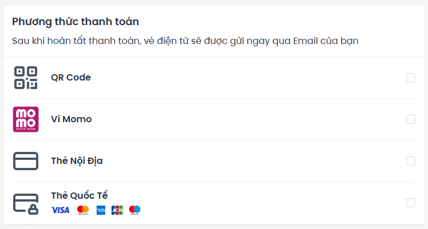The width and height of the screenshot is (428, 229).
Task: Click the domestic card icon
Action: click(26, 161)
